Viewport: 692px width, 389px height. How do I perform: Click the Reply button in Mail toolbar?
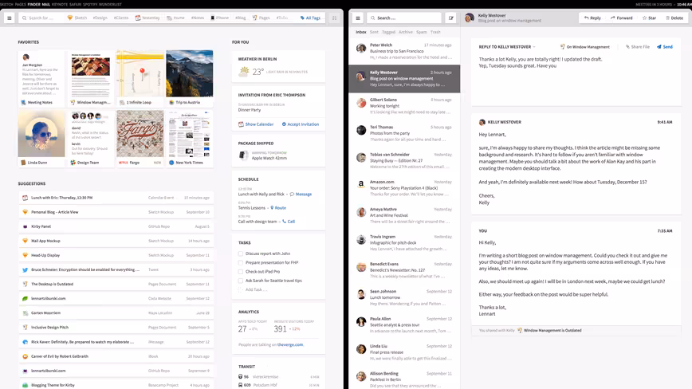click(592, 18)
